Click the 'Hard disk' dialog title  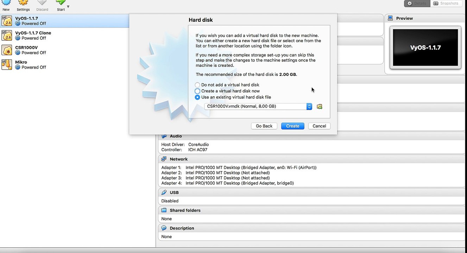pos(201,20)
